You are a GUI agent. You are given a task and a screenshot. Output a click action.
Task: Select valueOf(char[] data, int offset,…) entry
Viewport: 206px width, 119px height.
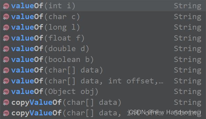click(103, 81)
